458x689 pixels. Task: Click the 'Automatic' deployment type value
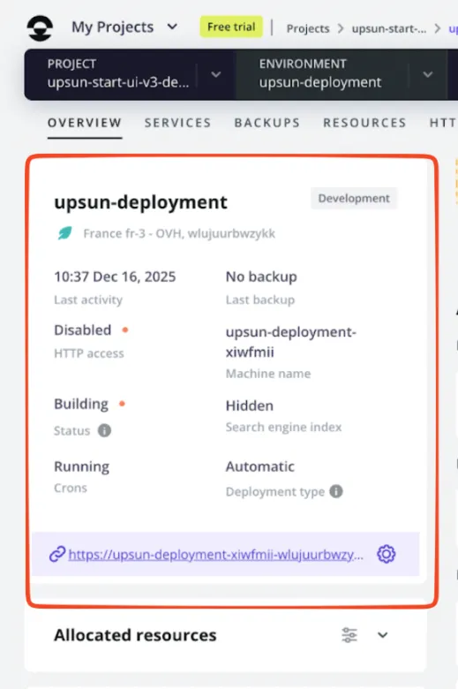click(260, 466)
